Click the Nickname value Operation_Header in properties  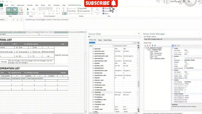click(189, 60)
